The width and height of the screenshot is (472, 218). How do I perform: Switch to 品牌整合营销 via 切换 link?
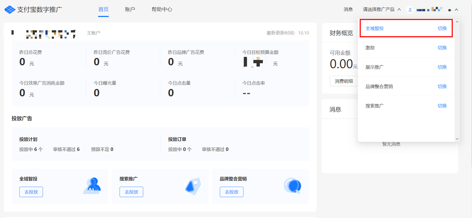click(442, 86)
